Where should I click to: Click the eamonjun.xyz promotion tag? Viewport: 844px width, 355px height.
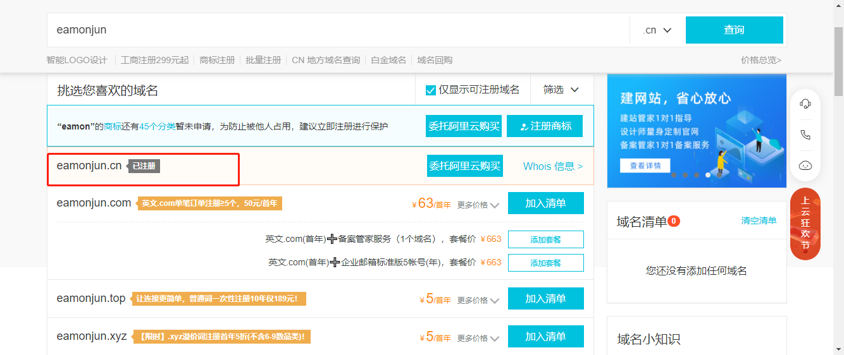[x=221, y=337]
